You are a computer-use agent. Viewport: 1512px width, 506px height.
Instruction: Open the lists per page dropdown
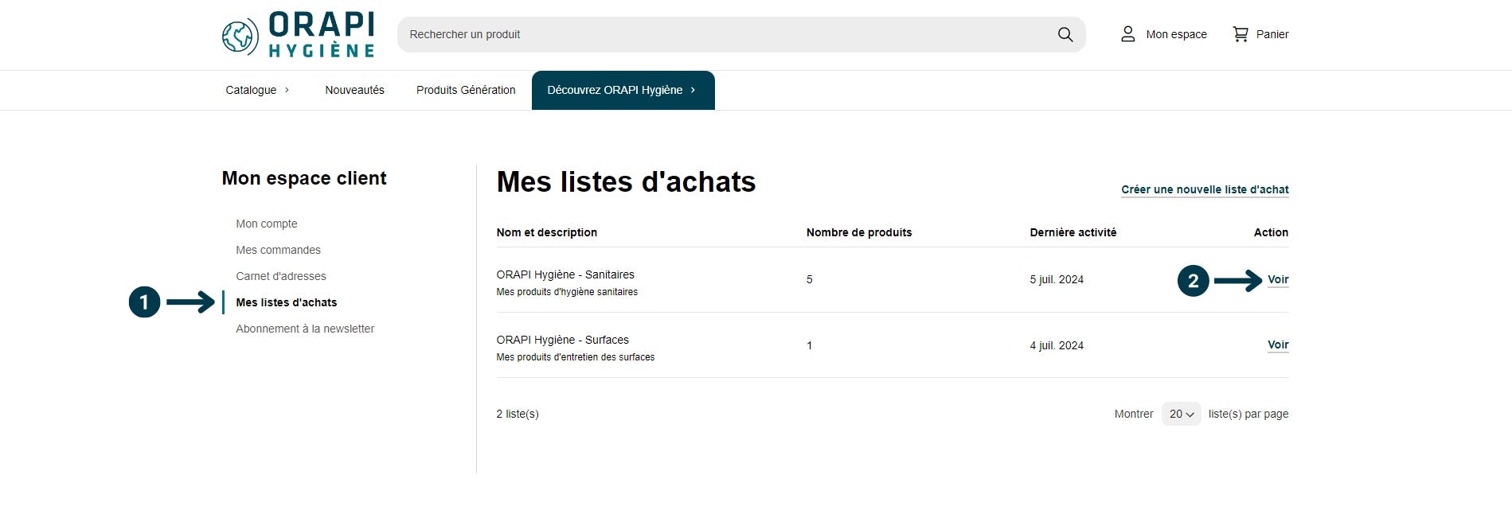pos(1181,414)
